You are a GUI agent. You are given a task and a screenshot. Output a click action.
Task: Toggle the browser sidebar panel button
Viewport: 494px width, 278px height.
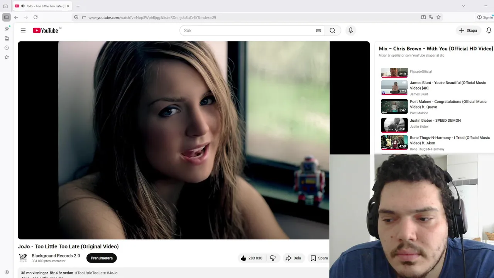point(6,17)
